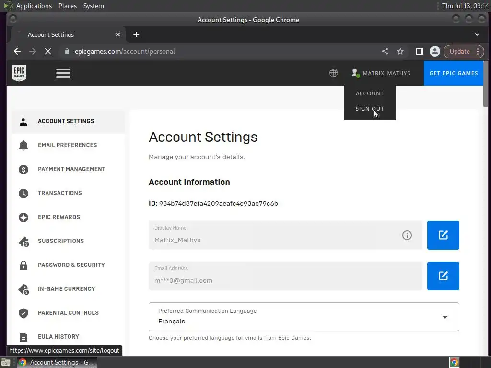The height and width of the screenshot is (368, 491).
Task: Select the Account Settings browser tab
Action: pos(68,34)
